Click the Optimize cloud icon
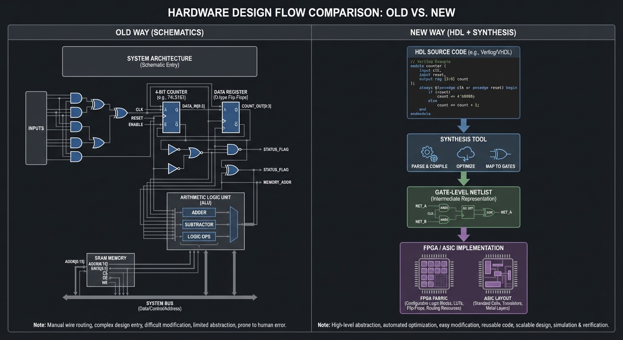Screen dimensions: 623x340 pos(465,154)
